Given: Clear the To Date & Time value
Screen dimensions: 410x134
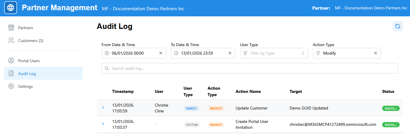Looking at the screenshot, I should [x=230, y=53].
